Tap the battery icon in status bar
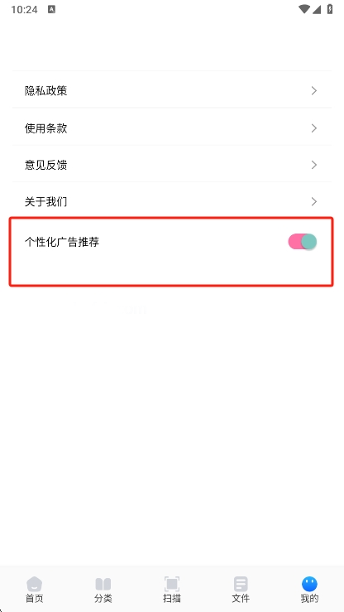Viewport: 344px width, 612px height. [330, 9]
